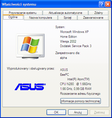Image resolution: width=112 pixels, height=118 pixels.
Task: Select the Zdalny tab
Action: coord(98,13)
